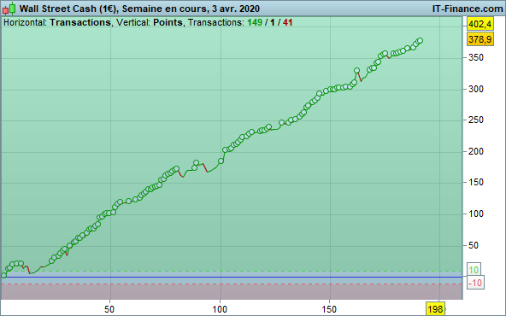Screen dimensions: 506x316
Task: Click the date '3 avr. 2020' in title
Action: pos(236,9)
